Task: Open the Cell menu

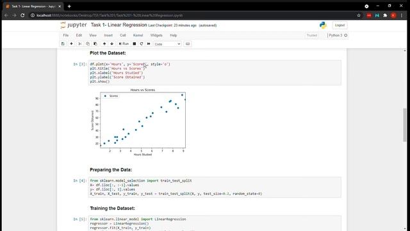Action: pos(123,35)
